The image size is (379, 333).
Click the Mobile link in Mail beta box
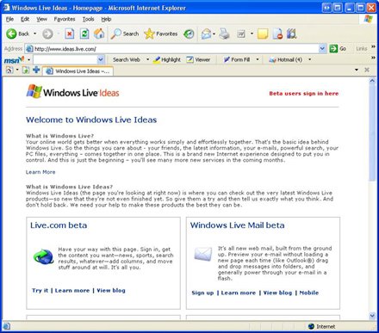coord(309,293)
